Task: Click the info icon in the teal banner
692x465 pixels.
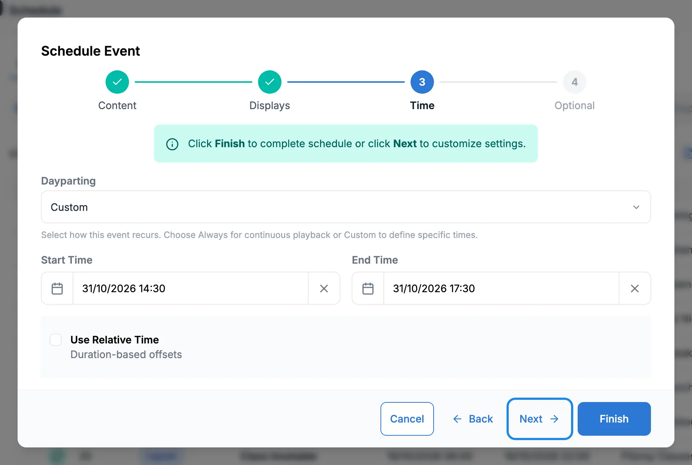Action: tap(172, 144)
